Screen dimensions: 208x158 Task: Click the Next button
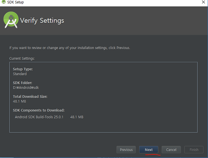[148, 150]
